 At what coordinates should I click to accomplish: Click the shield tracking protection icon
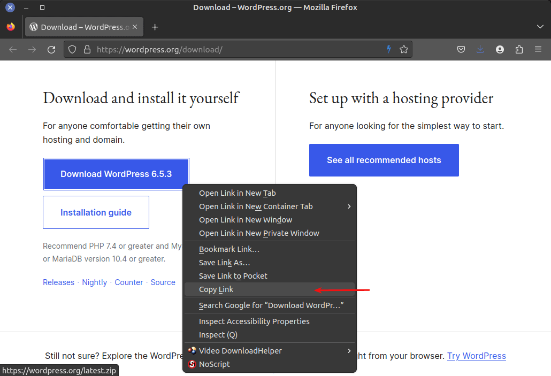pyautogui.click(x=73, y=50)
